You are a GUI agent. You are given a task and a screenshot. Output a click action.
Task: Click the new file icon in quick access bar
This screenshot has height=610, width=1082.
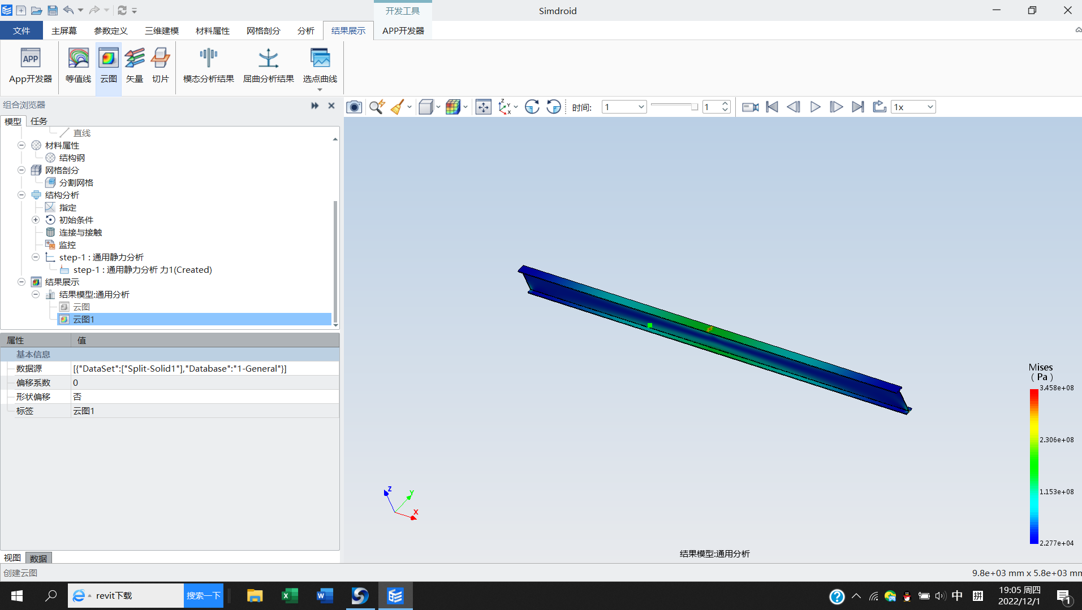coord(21,10)
